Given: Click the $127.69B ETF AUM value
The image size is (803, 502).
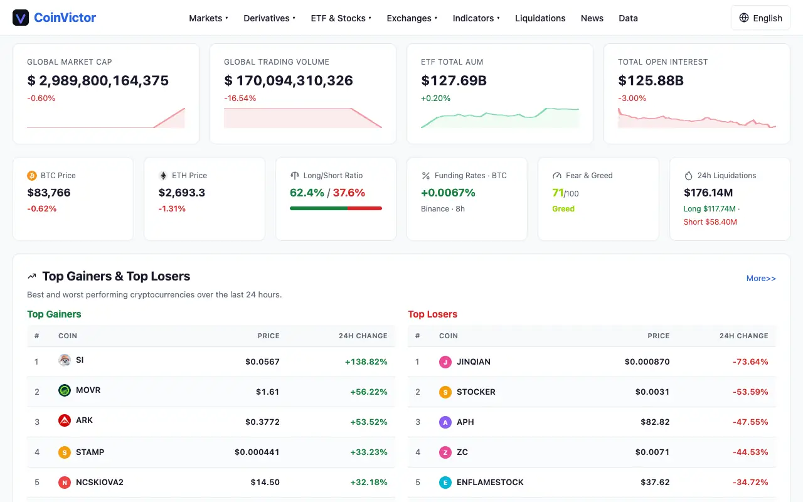Looking at the screenshot, I should click(454, 81).
